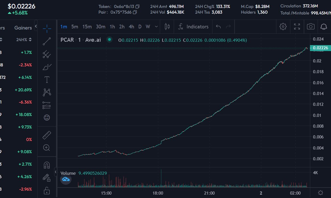Viewport: 331px width, 198px height.
Task: Take a chart snapshot with camera icon
Action: tap(311, 27)
